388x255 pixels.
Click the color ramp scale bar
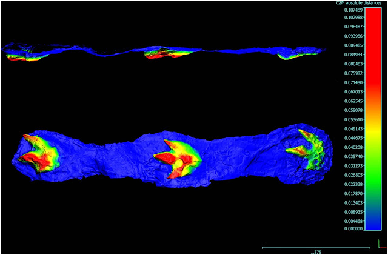click(373, 119)
